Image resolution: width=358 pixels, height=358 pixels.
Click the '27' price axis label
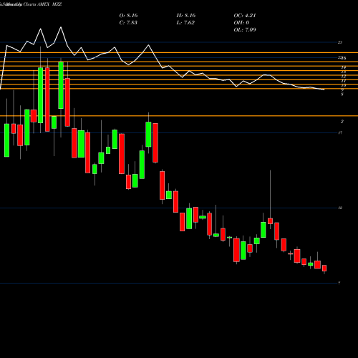point(340,42)
